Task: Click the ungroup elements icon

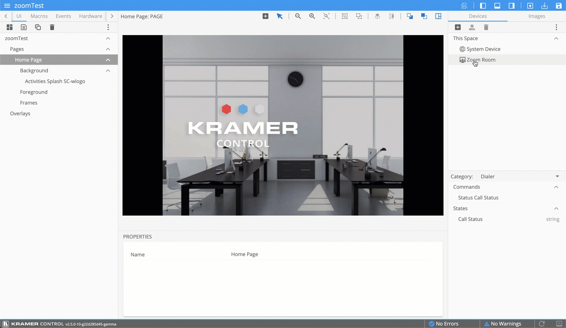Action: [359, 16]
